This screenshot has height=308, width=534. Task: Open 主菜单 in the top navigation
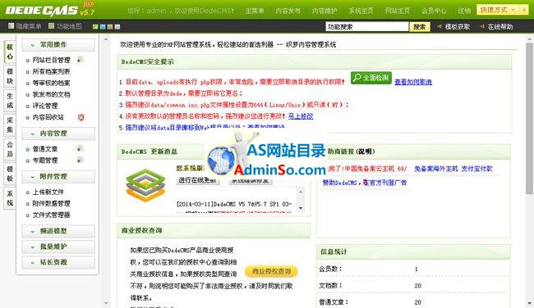tap(255, 11)
